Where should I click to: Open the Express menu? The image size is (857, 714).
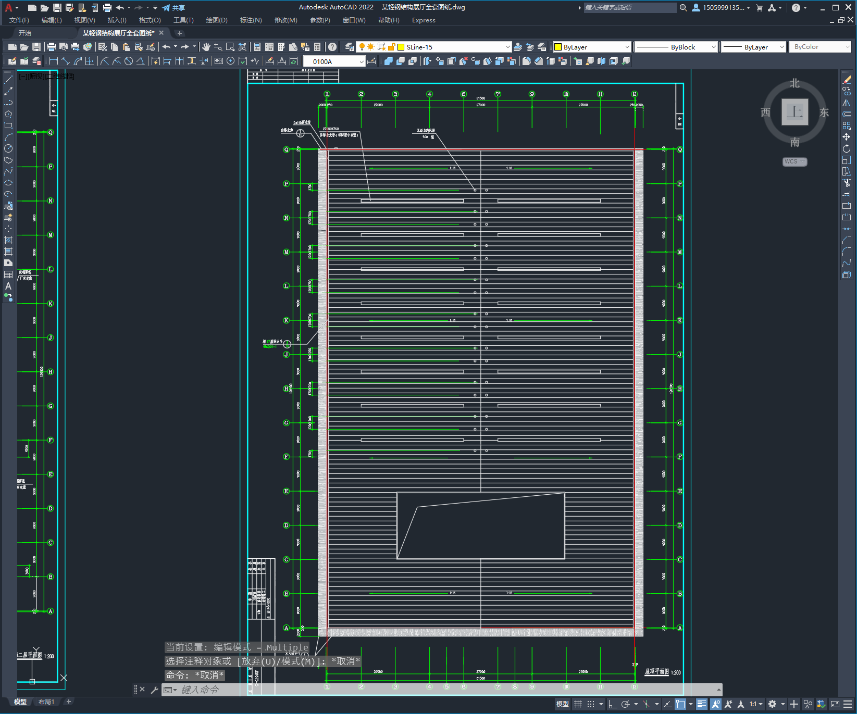coord(424,20)
